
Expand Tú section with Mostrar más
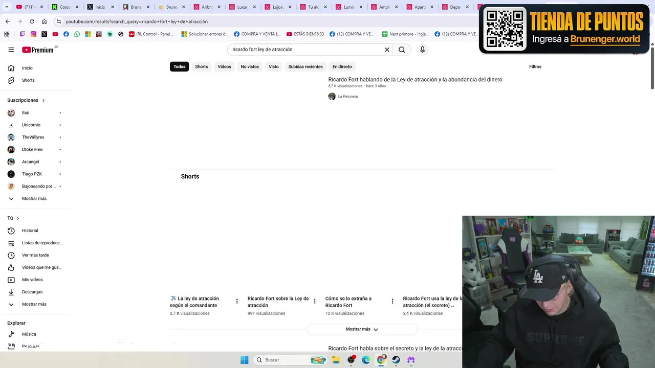pos(35,304)
